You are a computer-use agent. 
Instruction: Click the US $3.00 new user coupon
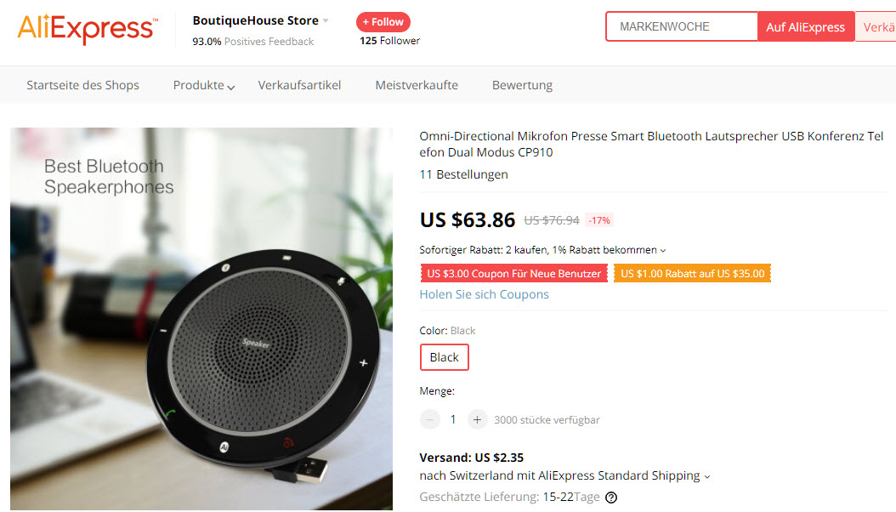coord(513,274)
